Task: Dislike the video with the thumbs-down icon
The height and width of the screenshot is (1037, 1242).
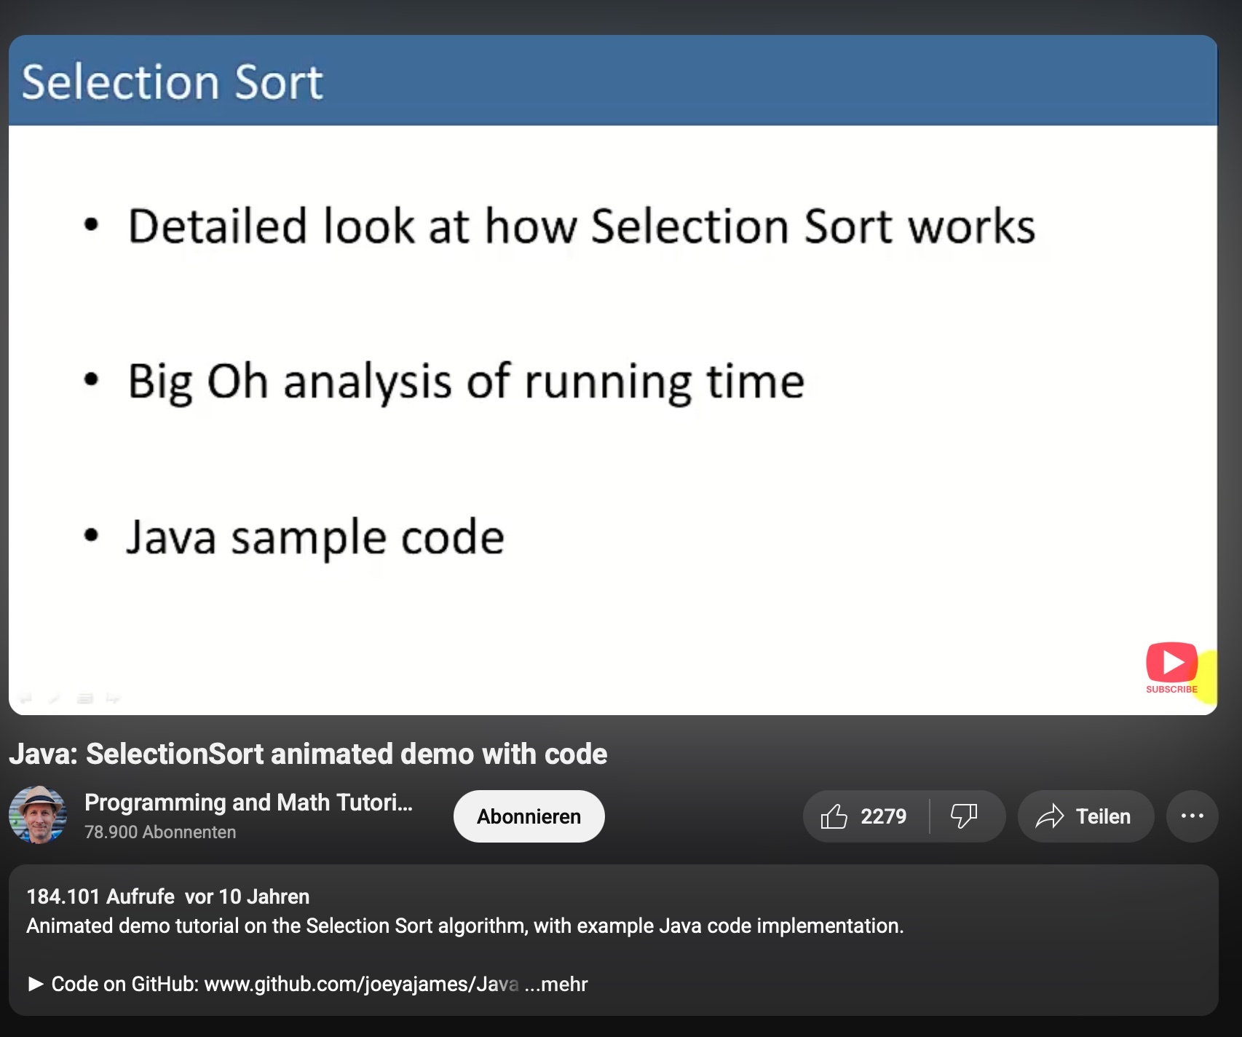Action: pyautogui.click(x=964, y=816)
